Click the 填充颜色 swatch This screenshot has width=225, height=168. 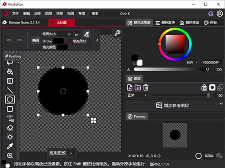(x=62, y=47)
